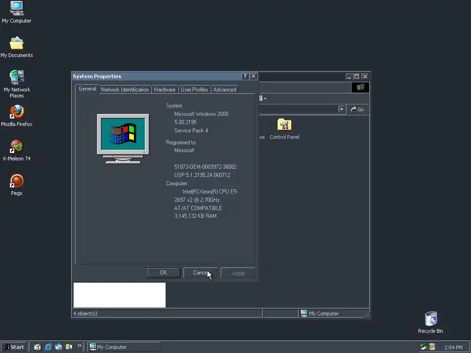Image resolution: width=471 pixels, height=353 pixels.
Task: Click the Apply button
Action: tap(238, 273)
